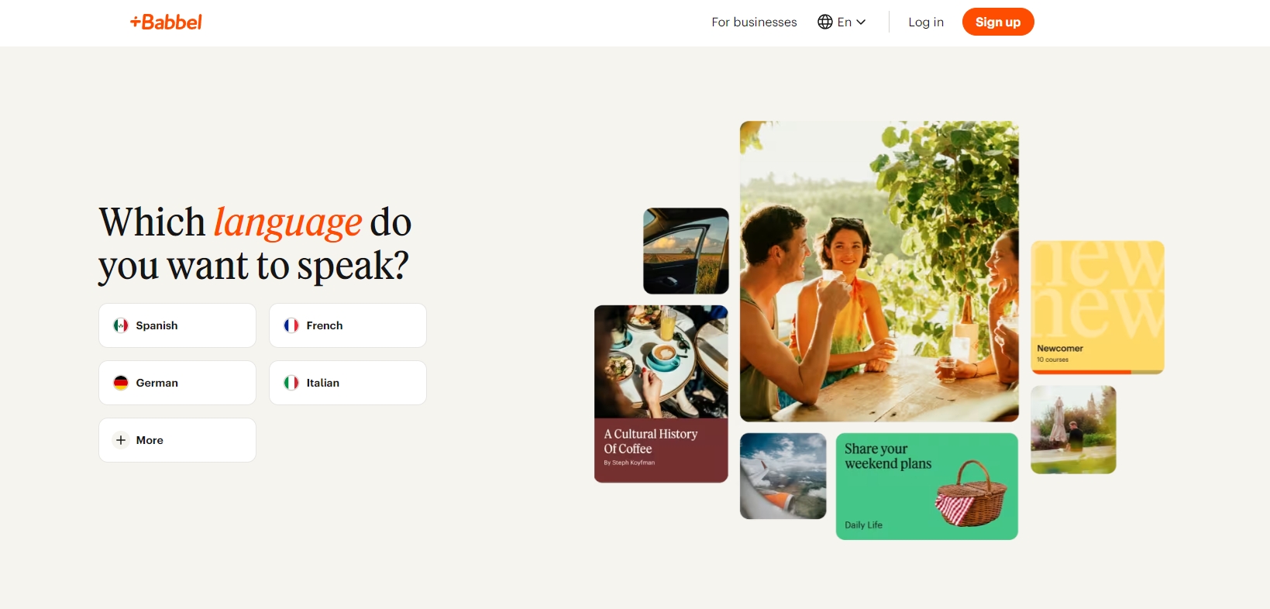Click the orange Sign up button
This screenshot has height=609, width=1270.
(998, 22)
